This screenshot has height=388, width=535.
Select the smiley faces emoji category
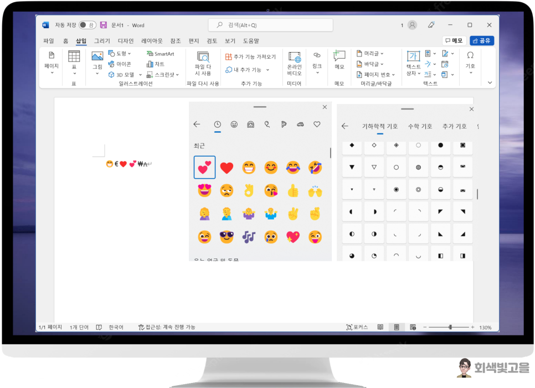234,125
